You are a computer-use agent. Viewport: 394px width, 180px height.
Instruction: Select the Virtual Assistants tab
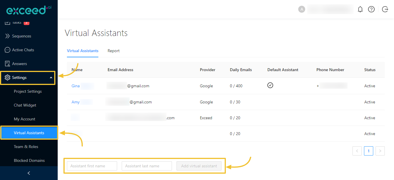(82, 51)
